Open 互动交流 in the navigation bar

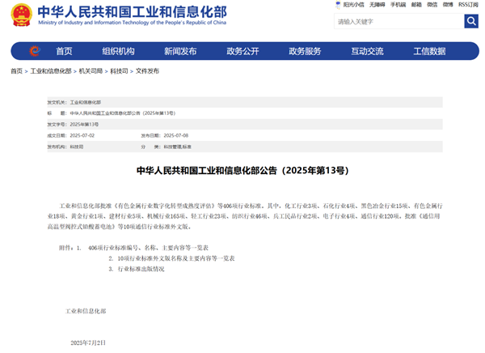[x=367, y=51]
